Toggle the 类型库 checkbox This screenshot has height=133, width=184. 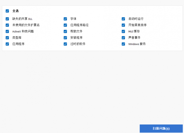(7, 38)
